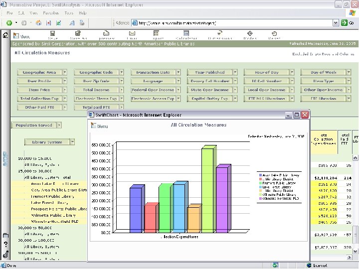Click the purple Winnetka Northfield legend swatch
Viewport: 359px width, 269px height.
click(x=260, y=199)
